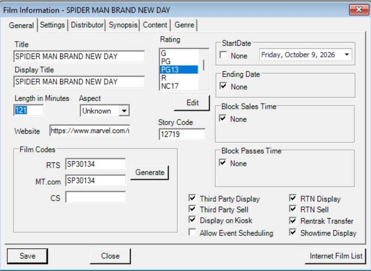371x271 pixels.
Task: Expand the Aspect dropdown
Action: [124, 111]
